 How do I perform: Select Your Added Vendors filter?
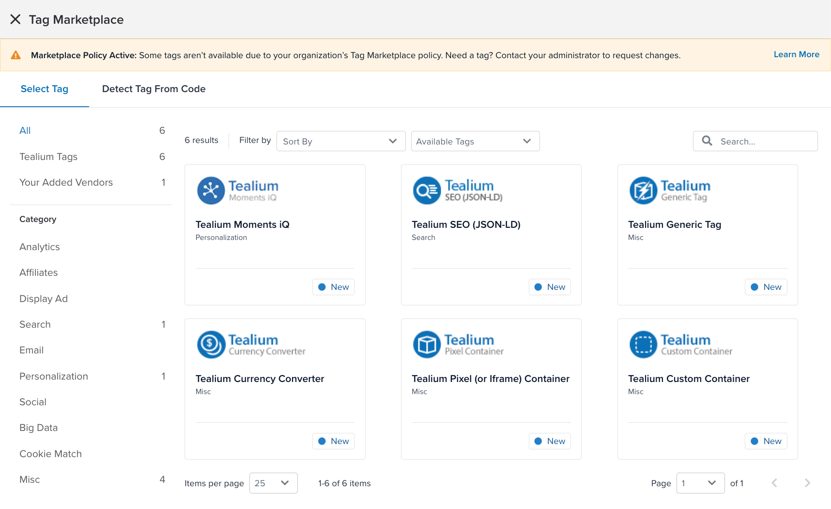pyautogui.click(x=66, y=182)
